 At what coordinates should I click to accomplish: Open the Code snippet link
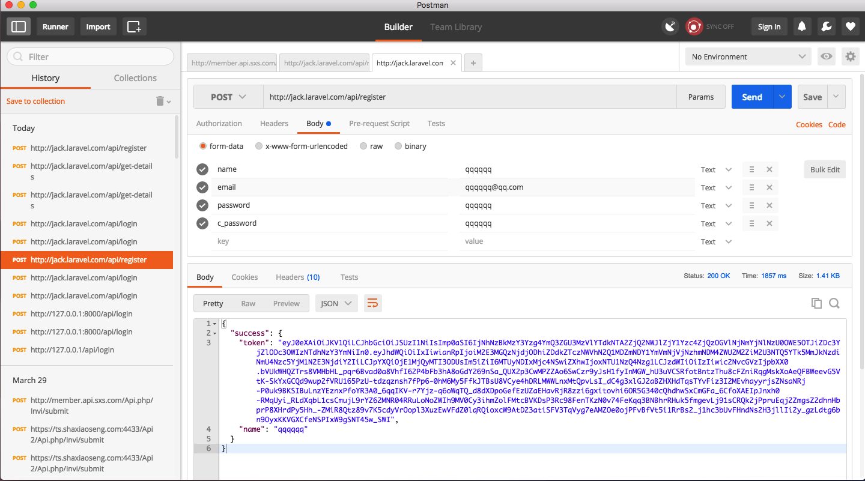[x=837, y=124]
